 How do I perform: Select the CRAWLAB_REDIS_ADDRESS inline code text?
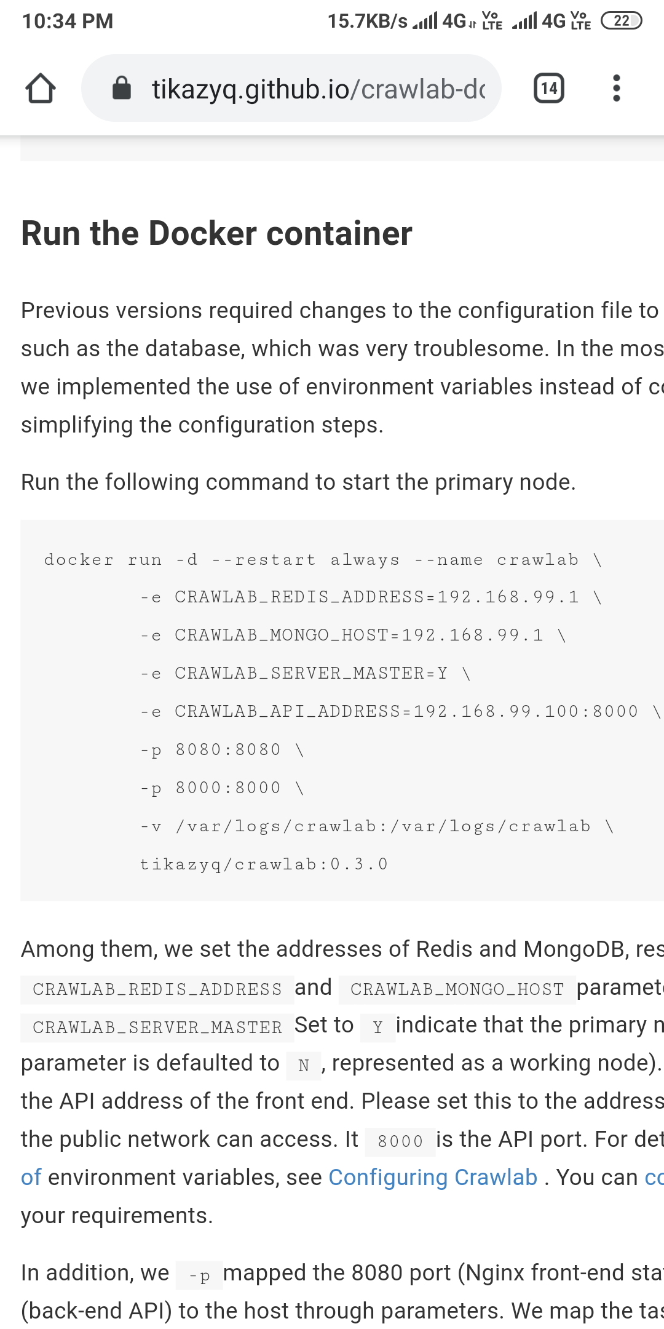pyautogui.click(x=156, y=989)
